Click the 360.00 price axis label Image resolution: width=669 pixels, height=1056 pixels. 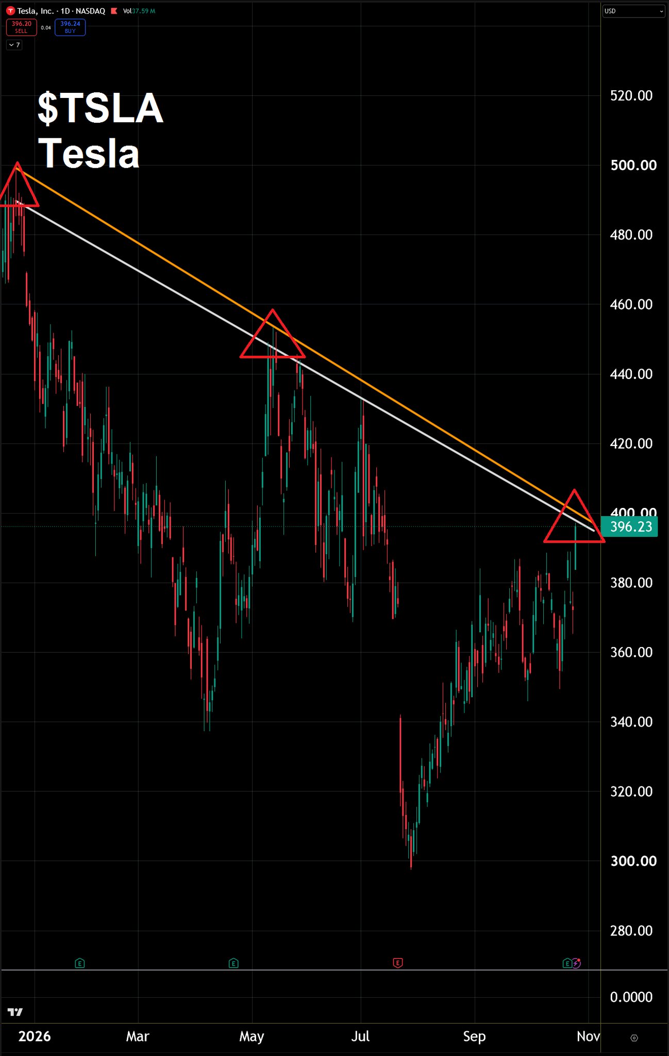point(631,653)
